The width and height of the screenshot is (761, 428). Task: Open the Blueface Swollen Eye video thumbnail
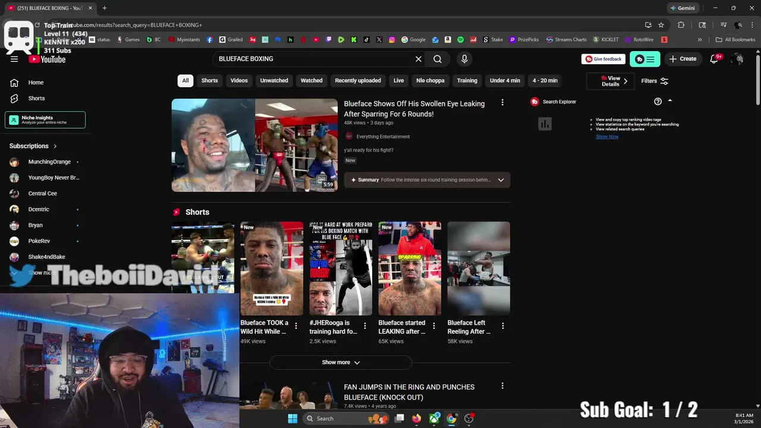point(254,145)
